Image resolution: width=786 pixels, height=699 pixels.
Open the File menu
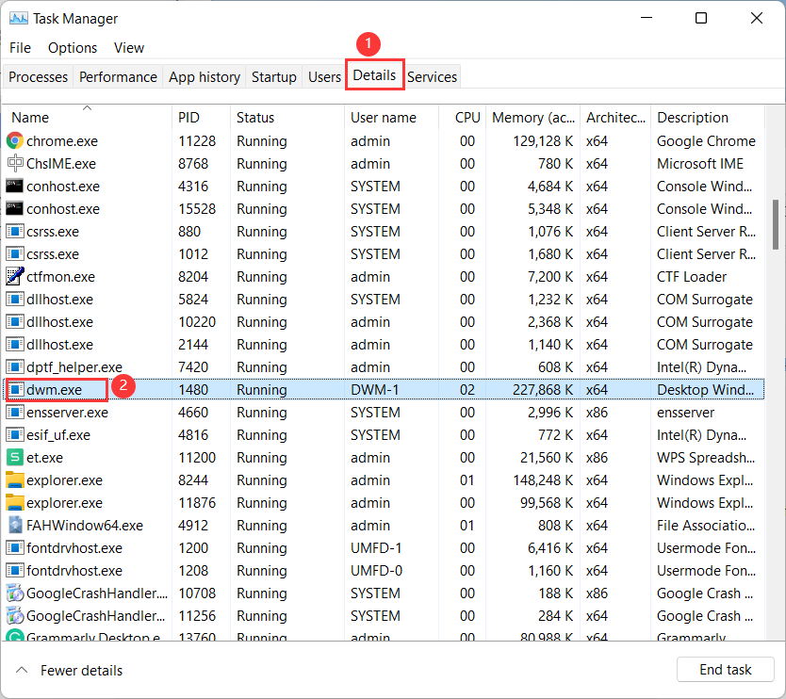click(20, 48)
